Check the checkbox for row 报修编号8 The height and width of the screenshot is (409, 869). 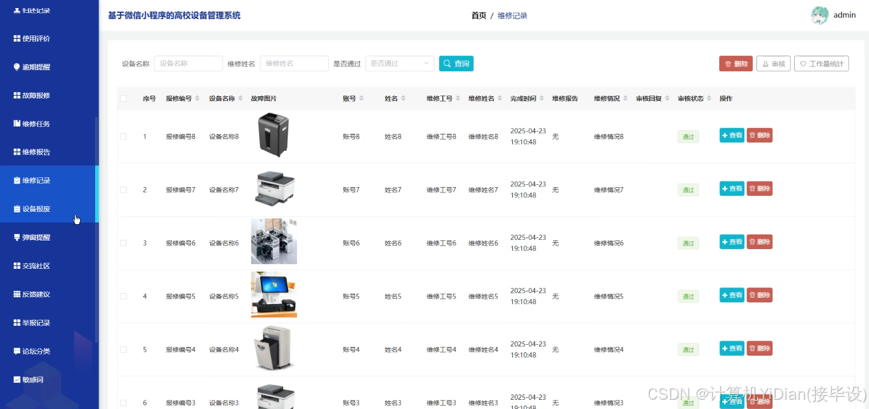point(123,136)
